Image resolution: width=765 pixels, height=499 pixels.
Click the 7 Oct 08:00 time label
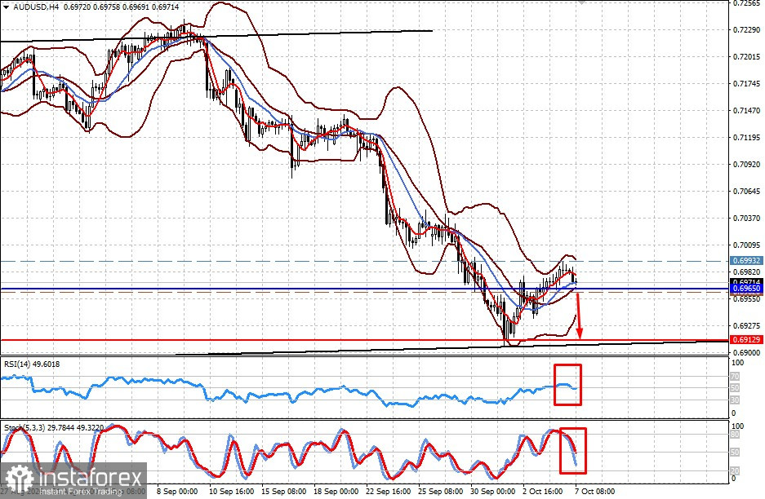[x=594, y=491]
